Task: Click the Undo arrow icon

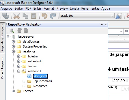Action: 44,16
